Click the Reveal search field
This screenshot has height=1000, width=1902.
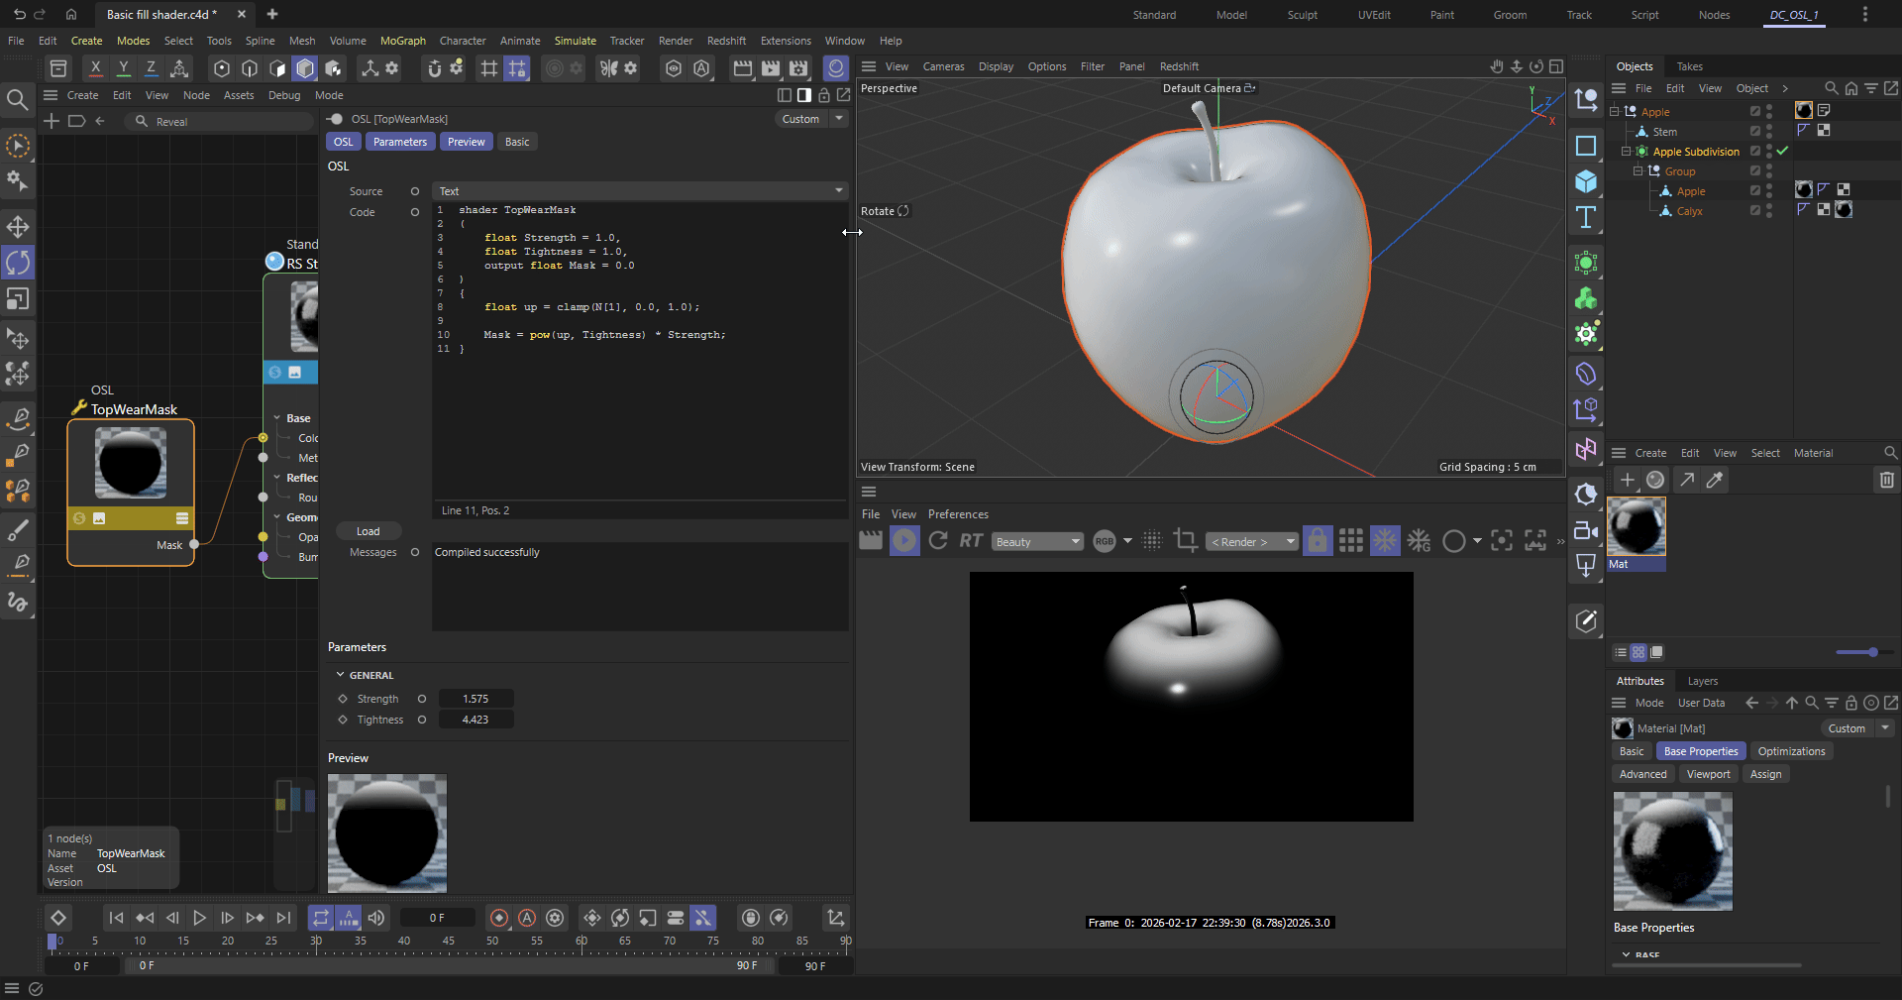pyautogui.click(x=220, y=121)
